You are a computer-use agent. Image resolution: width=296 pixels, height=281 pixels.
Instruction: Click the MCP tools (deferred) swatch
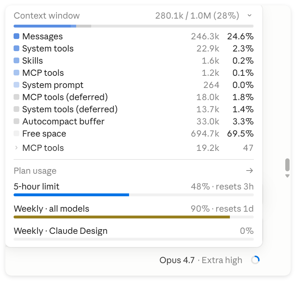16,97
